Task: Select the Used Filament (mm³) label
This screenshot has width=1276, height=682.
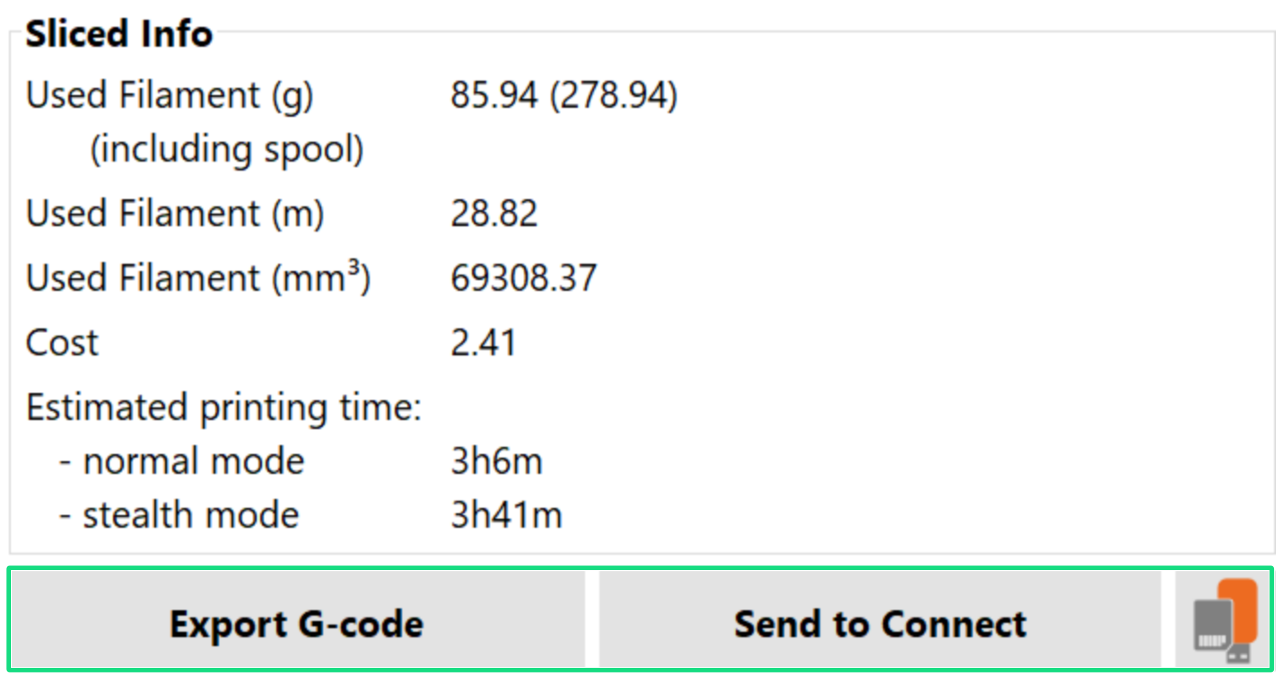Action: [198, 277]
